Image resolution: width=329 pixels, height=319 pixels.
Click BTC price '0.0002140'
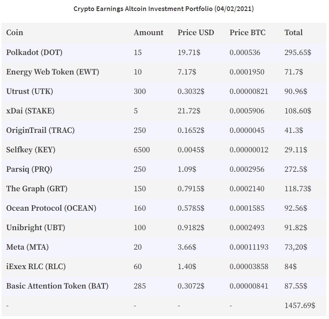click(247, 189)
